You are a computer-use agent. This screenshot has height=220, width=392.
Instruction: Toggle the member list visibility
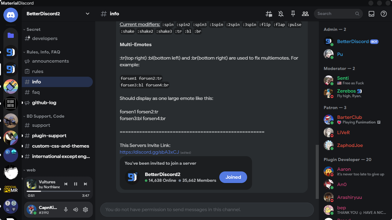tap(305, 14)
